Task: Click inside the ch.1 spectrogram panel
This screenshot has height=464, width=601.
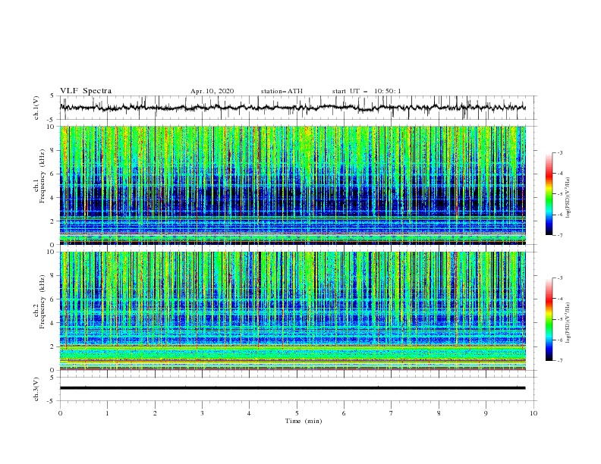Action: pyautogui.click(x=293, y=185)
